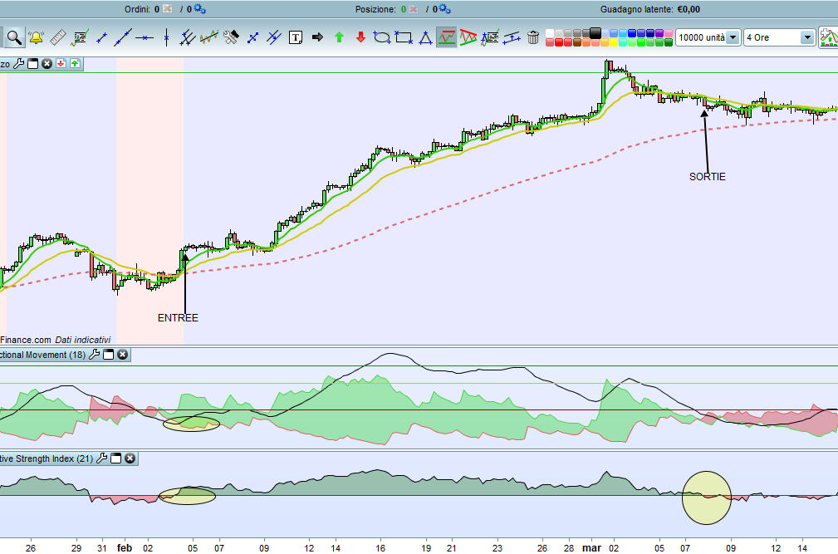
Task: Choose the purple color swatch
Action: 659,33
